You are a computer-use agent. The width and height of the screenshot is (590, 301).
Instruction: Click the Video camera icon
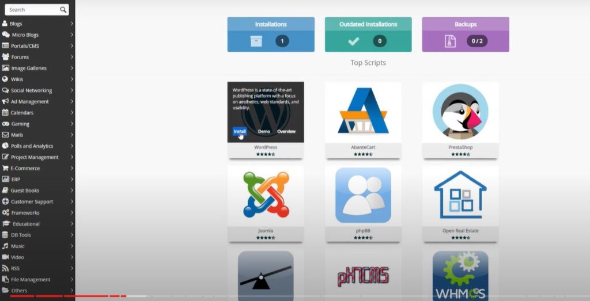[5, 257]
